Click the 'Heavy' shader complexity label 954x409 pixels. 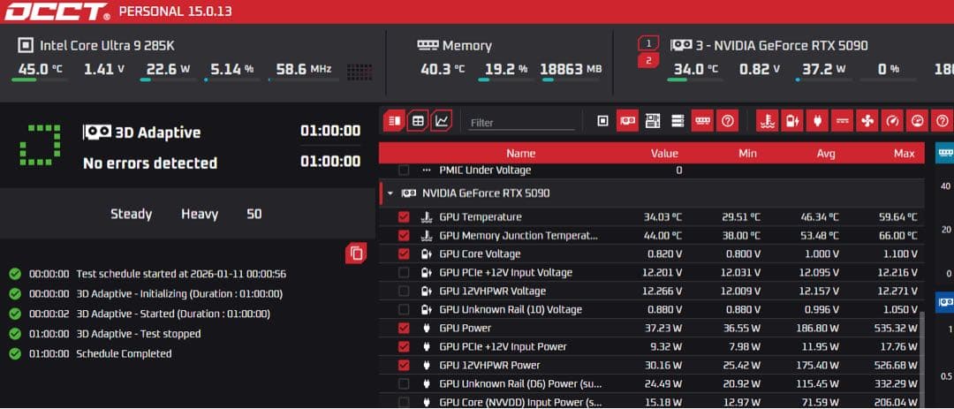[200, 215]
